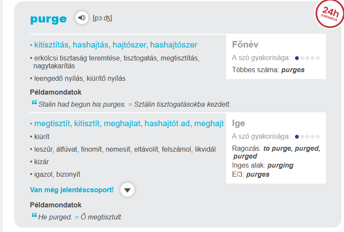Expand more meaning groups with arrow button
The image size is (344, 232).
point(127,190)
